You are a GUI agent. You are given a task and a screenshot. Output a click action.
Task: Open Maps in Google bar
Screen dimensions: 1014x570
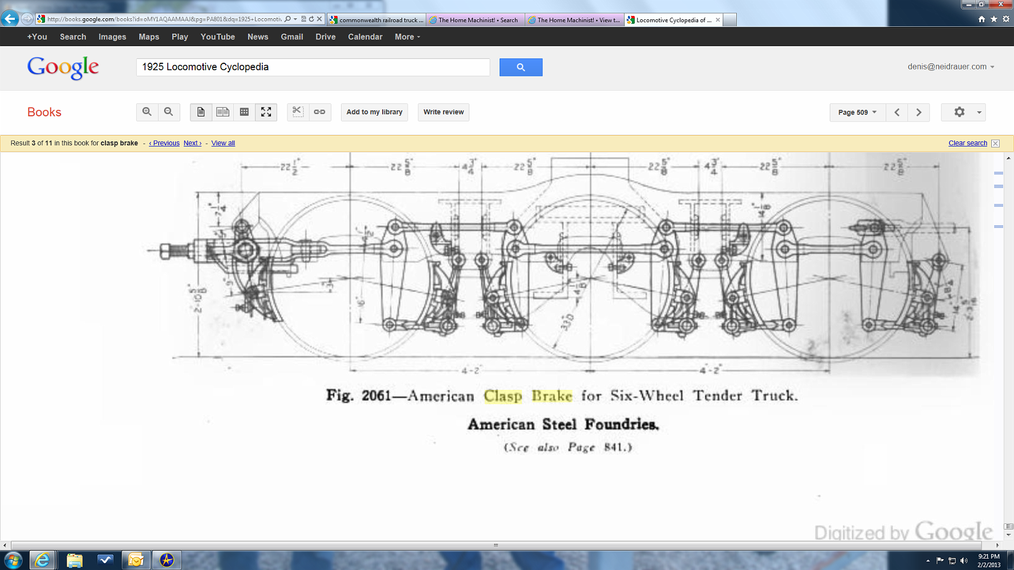pos(149,36)
